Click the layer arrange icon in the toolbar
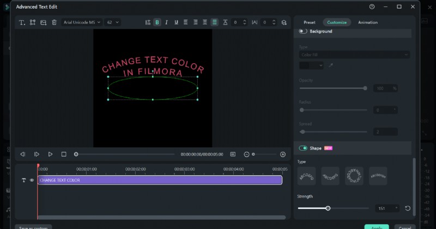 [x=284, y=22]
